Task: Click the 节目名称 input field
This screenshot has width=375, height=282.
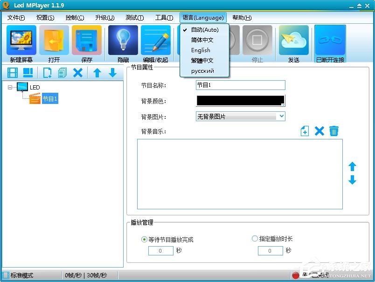Action: click(241, 85)
